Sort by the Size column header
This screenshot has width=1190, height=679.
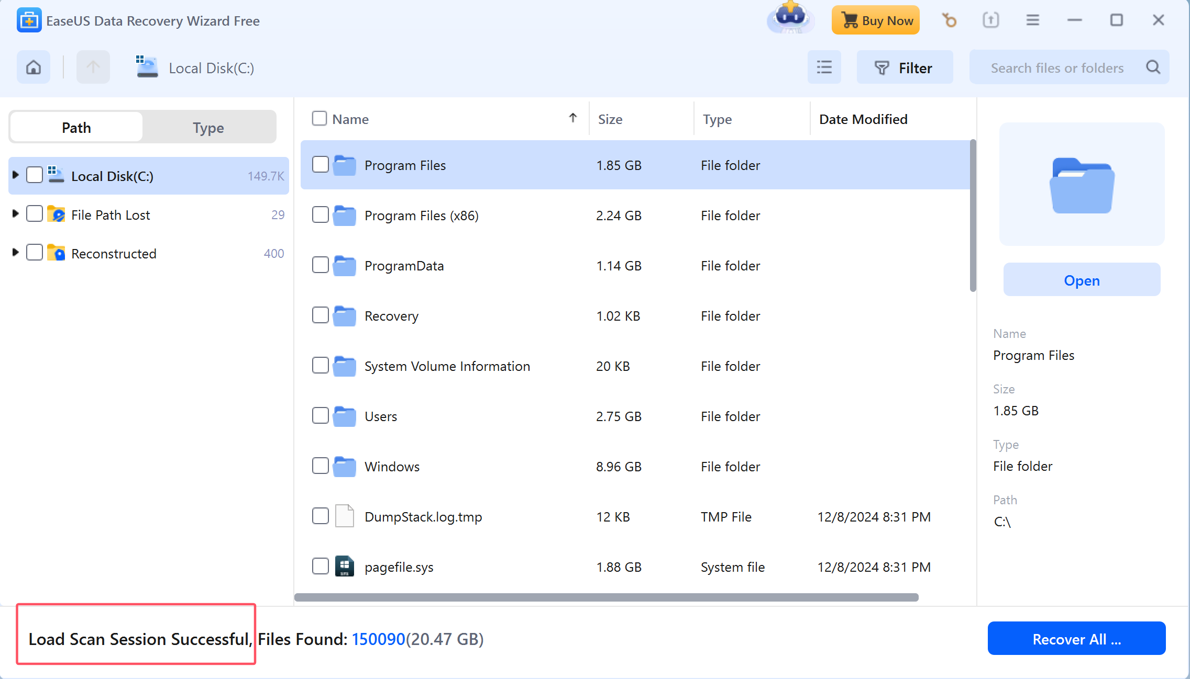610,119
